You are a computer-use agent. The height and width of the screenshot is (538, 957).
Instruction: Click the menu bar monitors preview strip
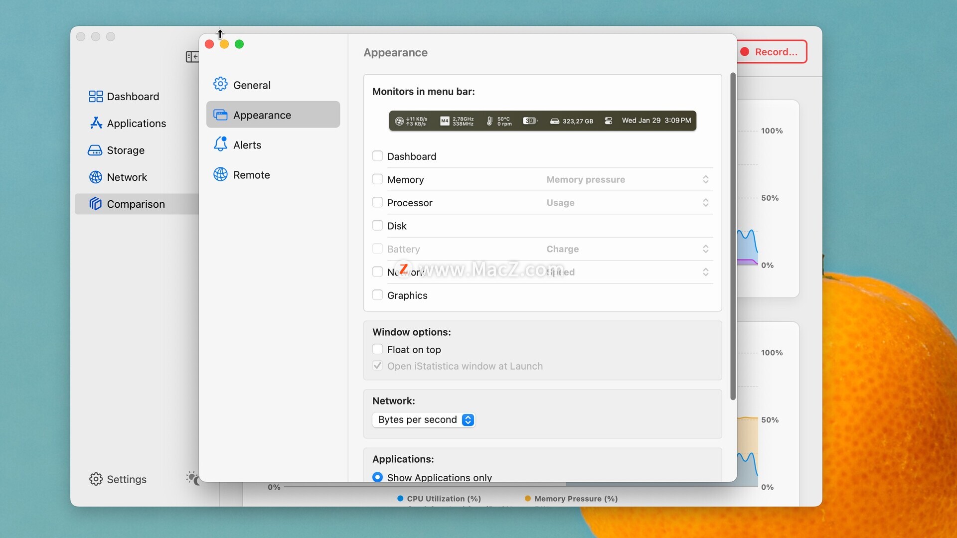pos(542,121)
